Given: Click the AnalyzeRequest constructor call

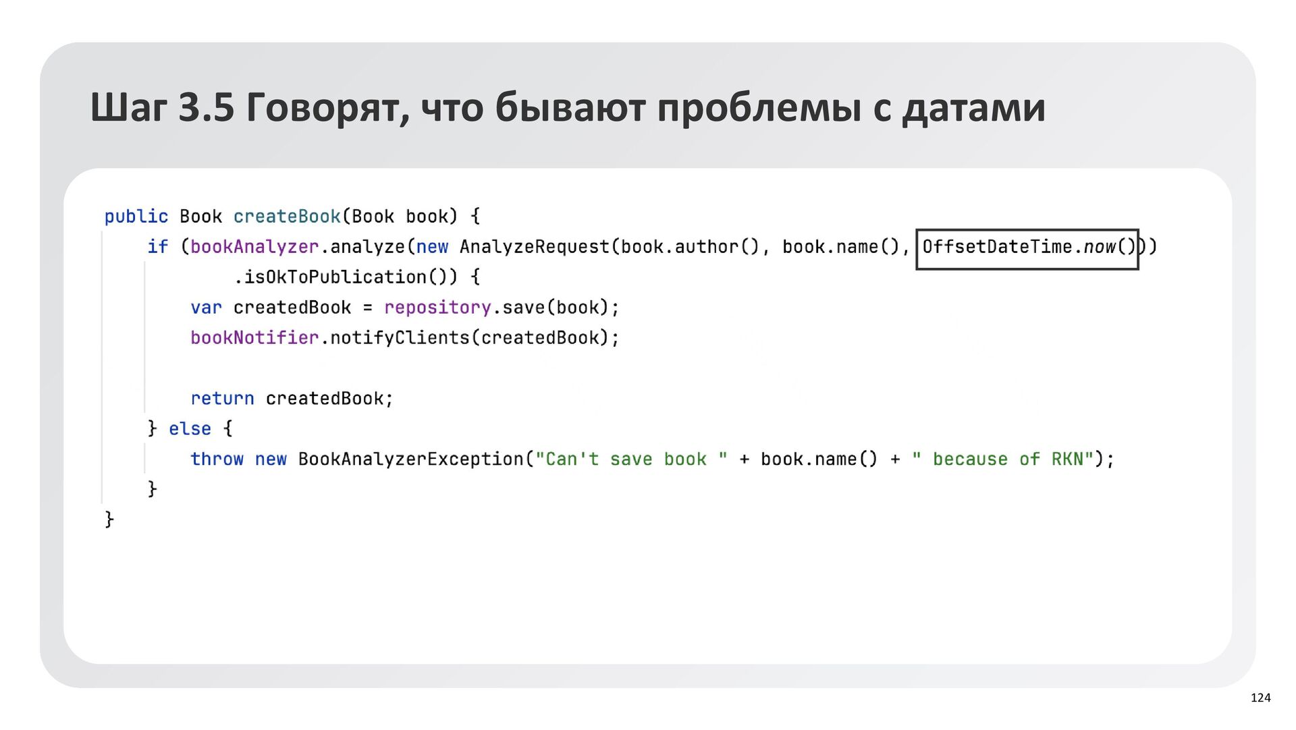Looking at the screenshot, I should (534, 247).
